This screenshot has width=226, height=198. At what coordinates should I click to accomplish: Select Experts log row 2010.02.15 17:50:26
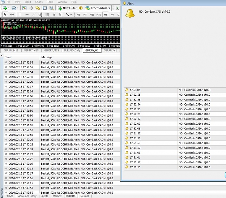62,140
